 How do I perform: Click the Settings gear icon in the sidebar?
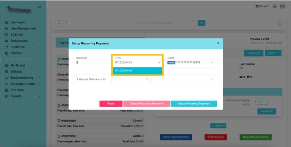(x=6, y=72)
